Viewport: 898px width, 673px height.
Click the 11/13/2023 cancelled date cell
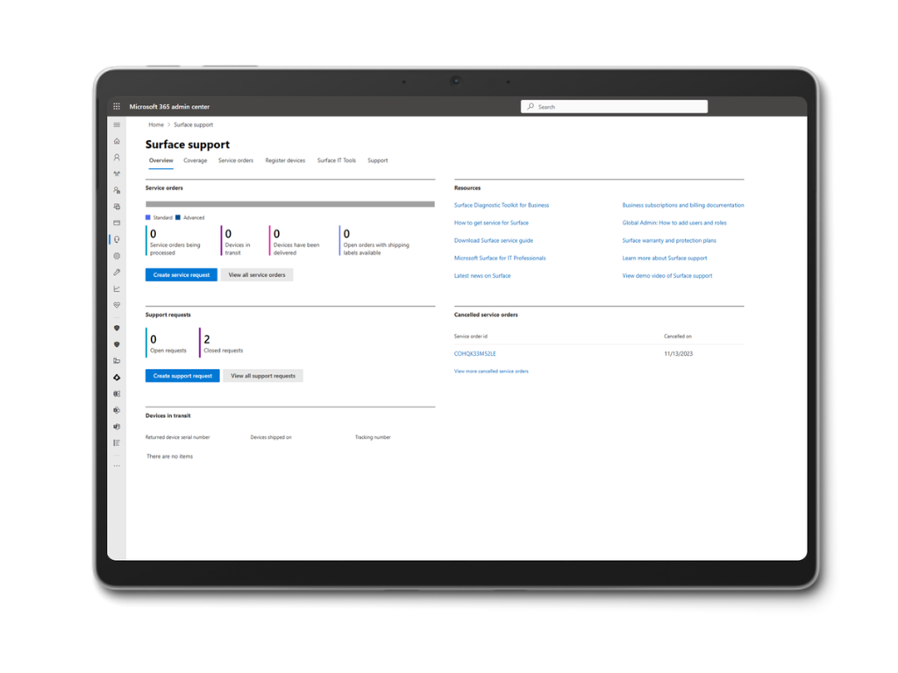click(x=679, y=354)
